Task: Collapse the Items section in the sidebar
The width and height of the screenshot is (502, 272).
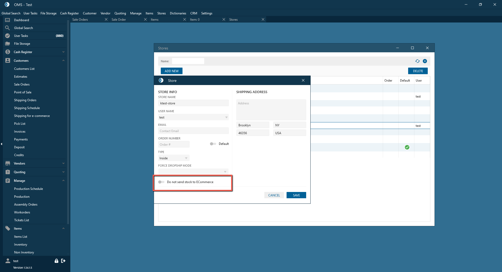Action: tap(64, 229)
